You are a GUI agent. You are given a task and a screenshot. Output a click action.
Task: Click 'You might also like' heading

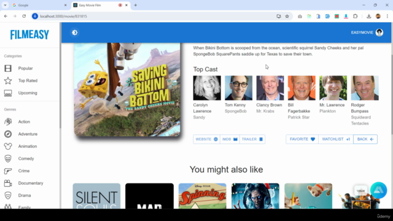(x=227, y=169)
